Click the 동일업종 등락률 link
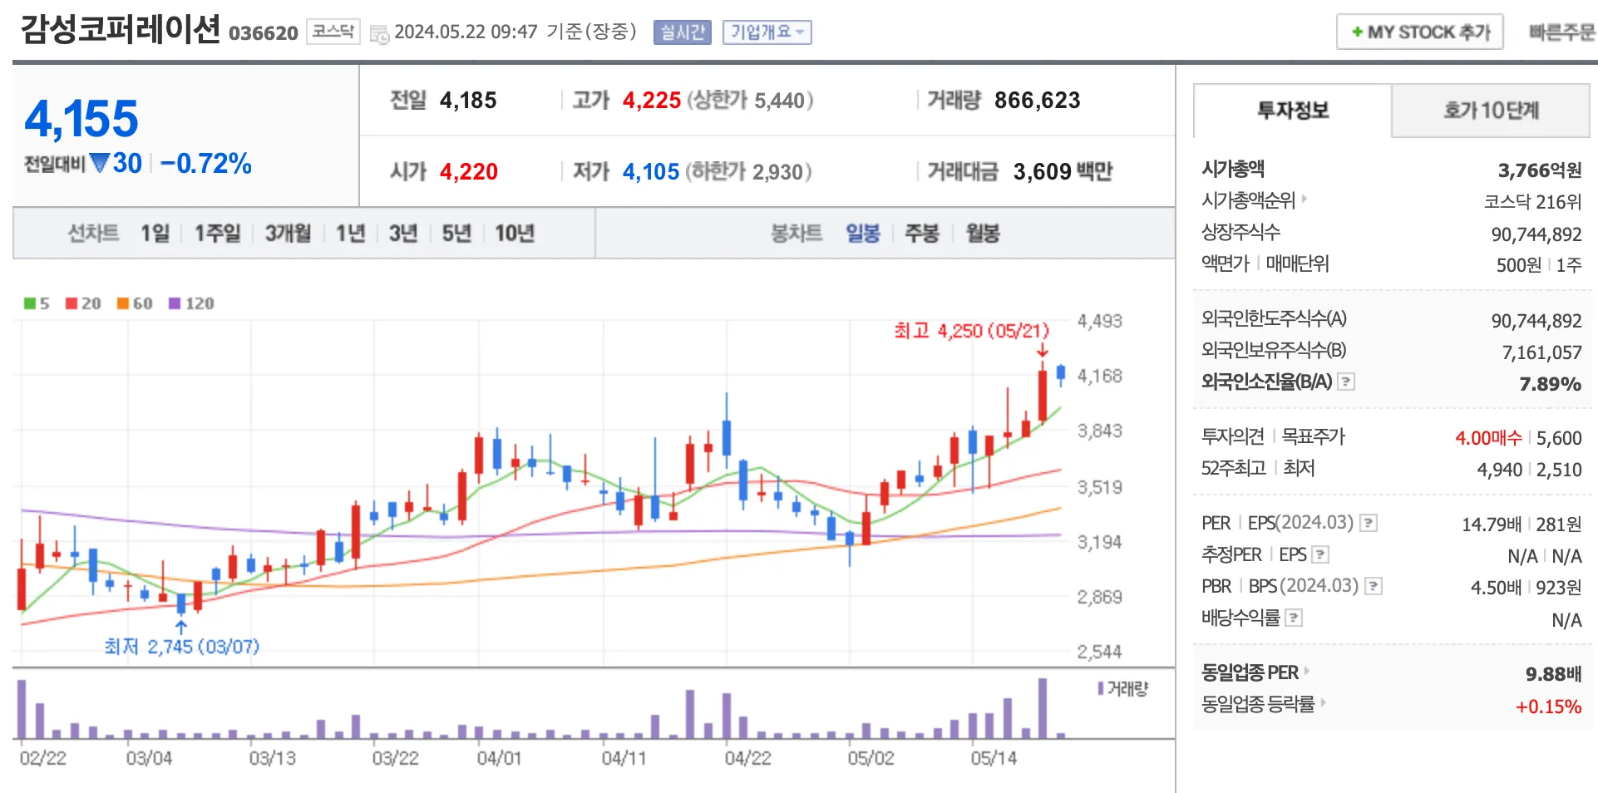The image size is (1598, 793). [x=1258, y=704]
